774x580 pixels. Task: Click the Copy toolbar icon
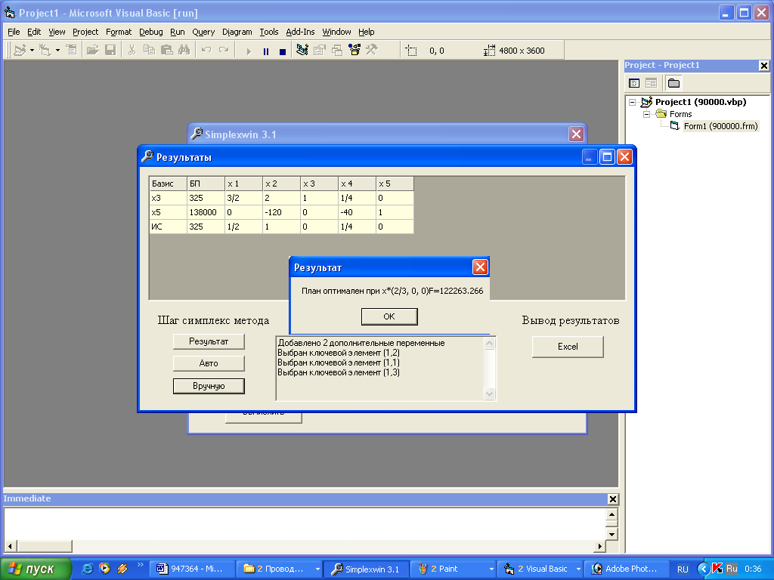[x=149, y=51]
